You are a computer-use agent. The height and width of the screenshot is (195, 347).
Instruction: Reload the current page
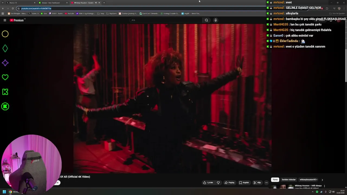coord(13,8)
